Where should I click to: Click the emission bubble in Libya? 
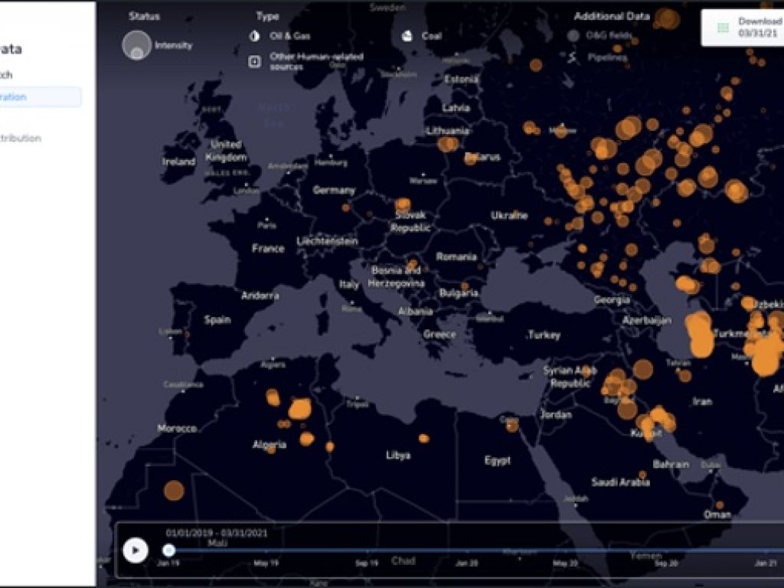(x=423, y=438)
